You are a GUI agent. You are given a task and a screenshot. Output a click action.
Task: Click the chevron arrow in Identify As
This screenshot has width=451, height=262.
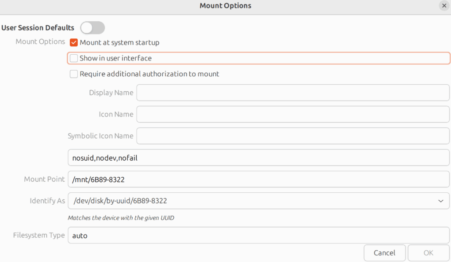pyautogui.click(x=440, y=201)
